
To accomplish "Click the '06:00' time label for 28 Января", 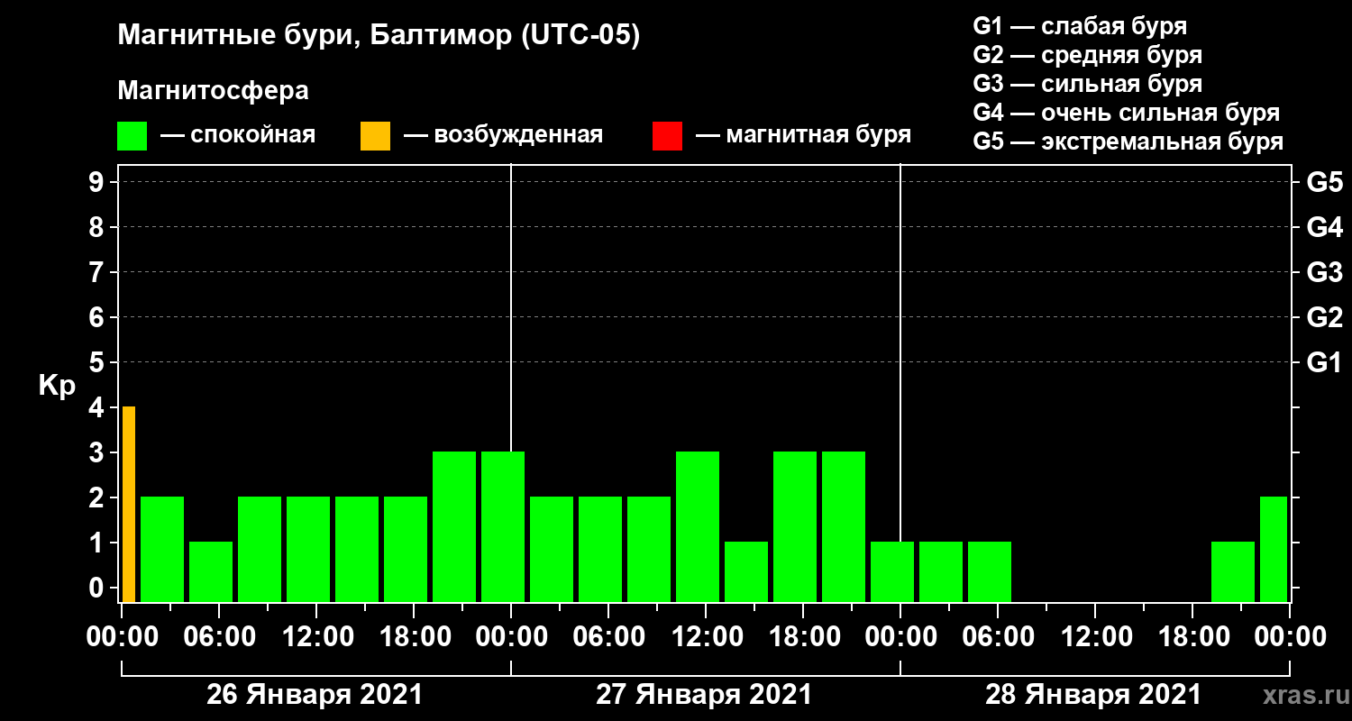I will pos(998,637).
